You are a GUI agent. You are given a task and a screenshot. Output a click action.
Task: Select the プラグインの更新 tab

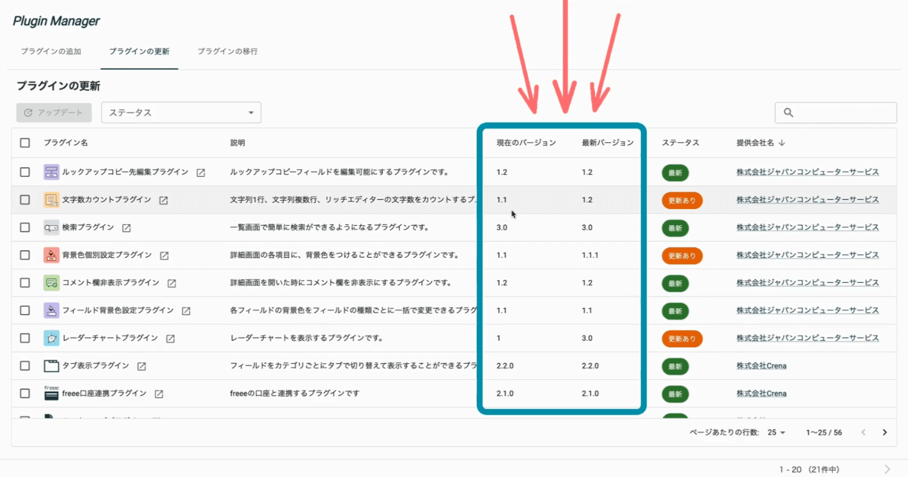pos(139,51)
